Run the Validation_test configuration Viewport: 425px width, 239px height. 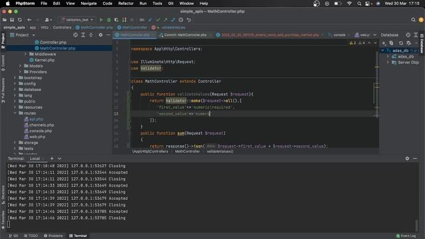(x=101, y=20)
